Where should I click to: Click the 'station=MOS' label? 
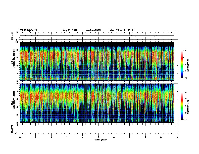point(93,30)
